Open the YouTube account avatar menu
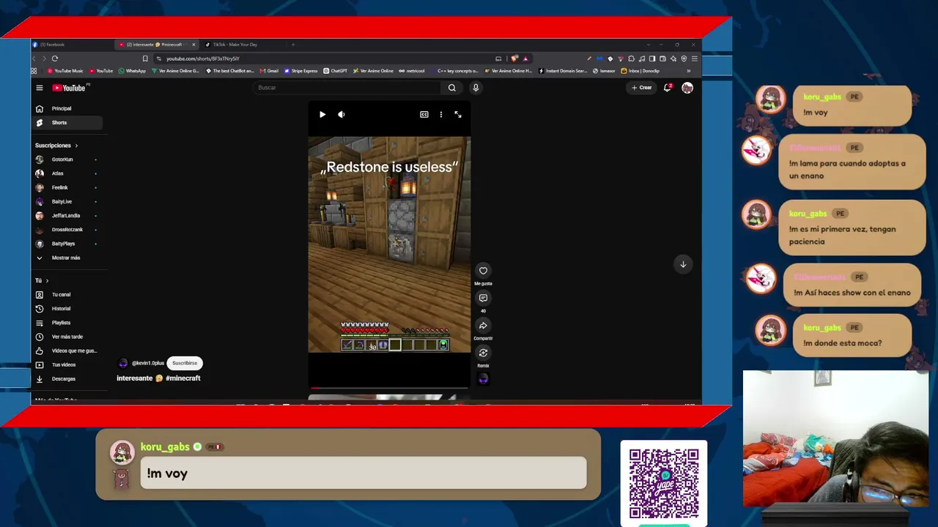This screenshot has width=938, height=527. tap(687, 88)
